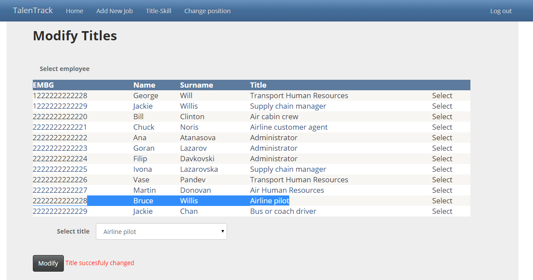
Task: Select employee Ana Atanasova
Action: [x=442, y=138]
